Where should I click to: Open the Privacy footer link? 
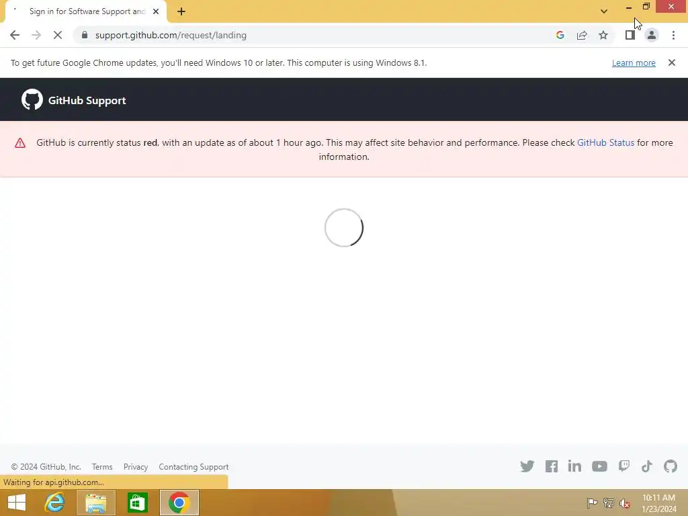click(x=136, y=467)
